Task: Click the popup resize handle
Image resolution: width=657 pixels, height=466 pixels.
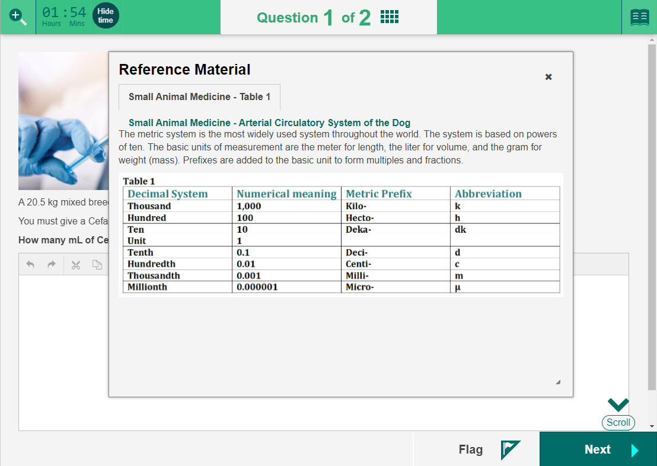Action: (x=558, y=383)
